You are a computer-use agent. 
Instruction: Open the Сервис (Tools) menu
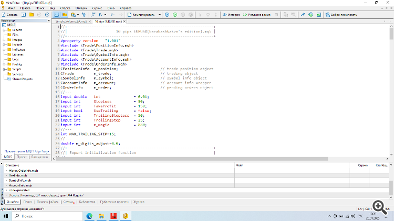pos(97,9)
